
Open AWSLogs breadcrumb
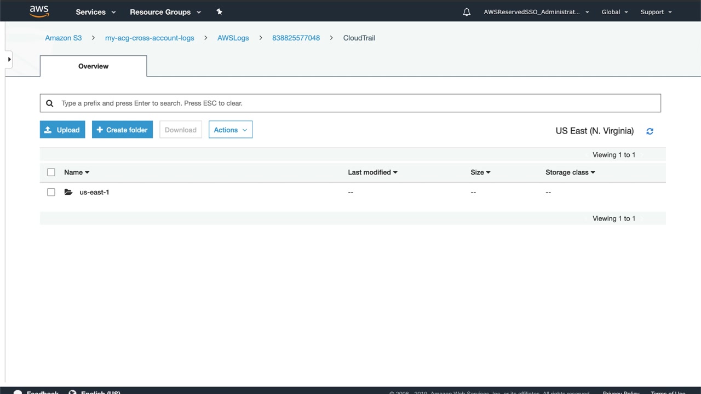click(233, 38)
